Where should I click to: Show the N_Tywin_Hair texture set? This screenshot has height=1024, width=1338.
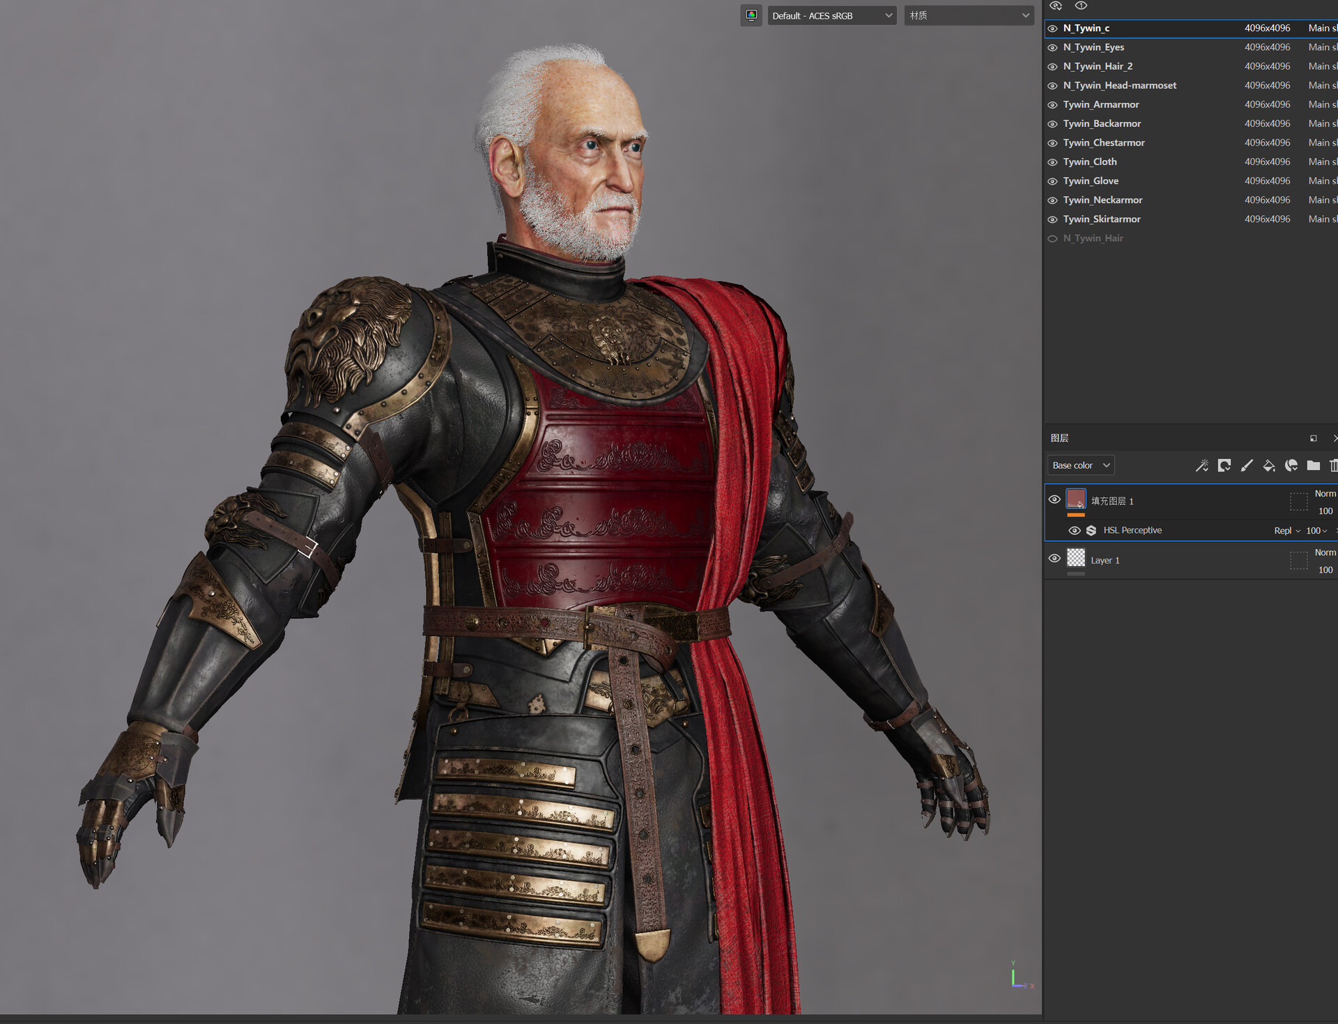[x=1052, y=238]
